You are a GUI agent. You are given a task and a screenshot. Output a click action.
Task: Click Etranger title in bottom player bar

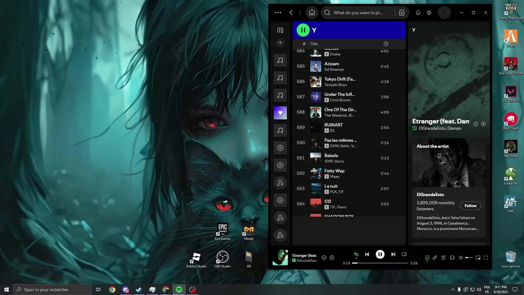(305, 255)
